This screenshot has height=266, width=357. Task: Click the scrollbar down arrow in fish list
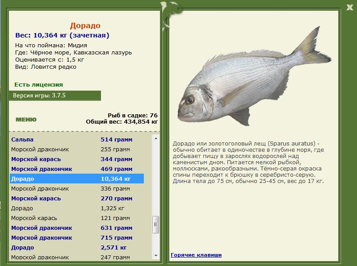(156, 256)
